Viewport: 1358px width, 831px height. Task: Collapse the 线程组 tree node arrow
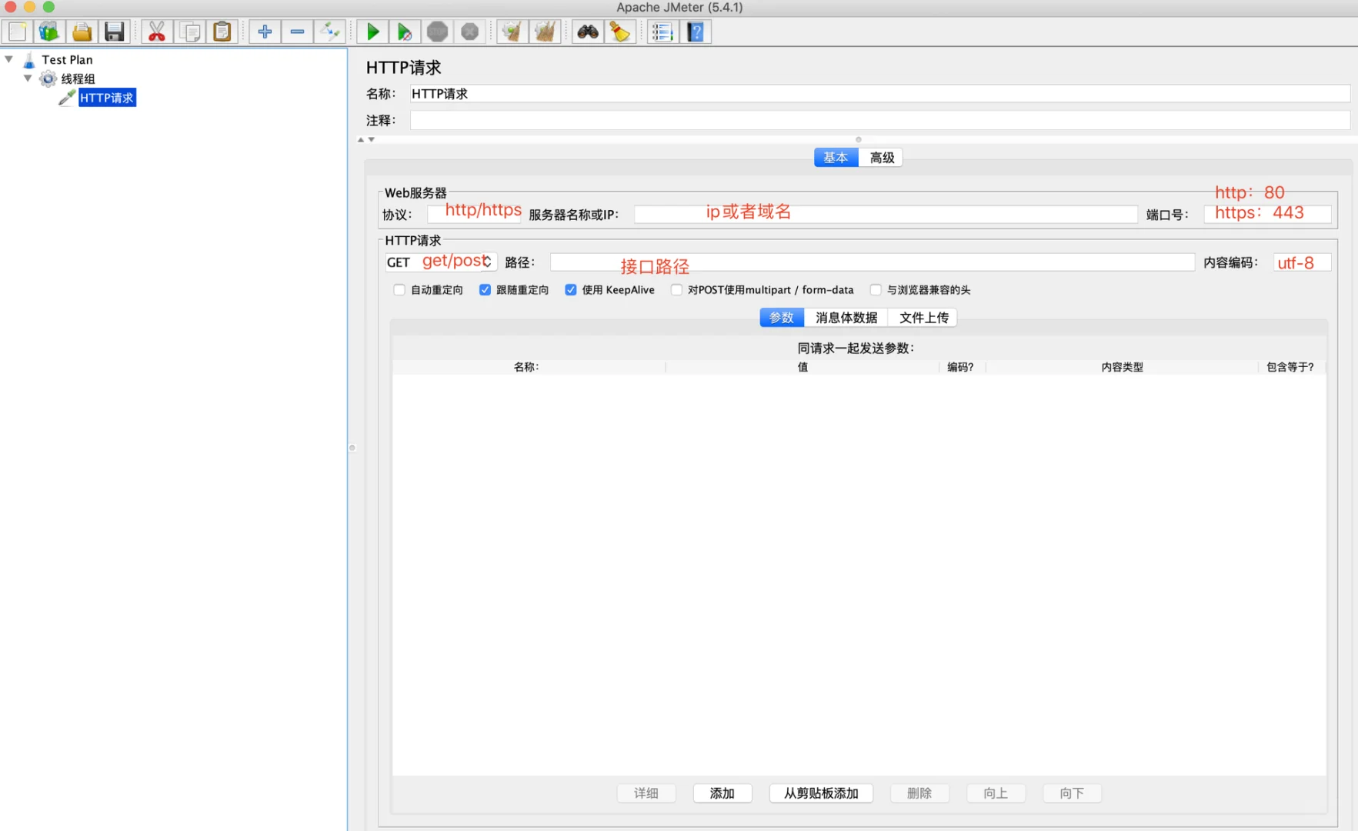click(x=28, y=78)
